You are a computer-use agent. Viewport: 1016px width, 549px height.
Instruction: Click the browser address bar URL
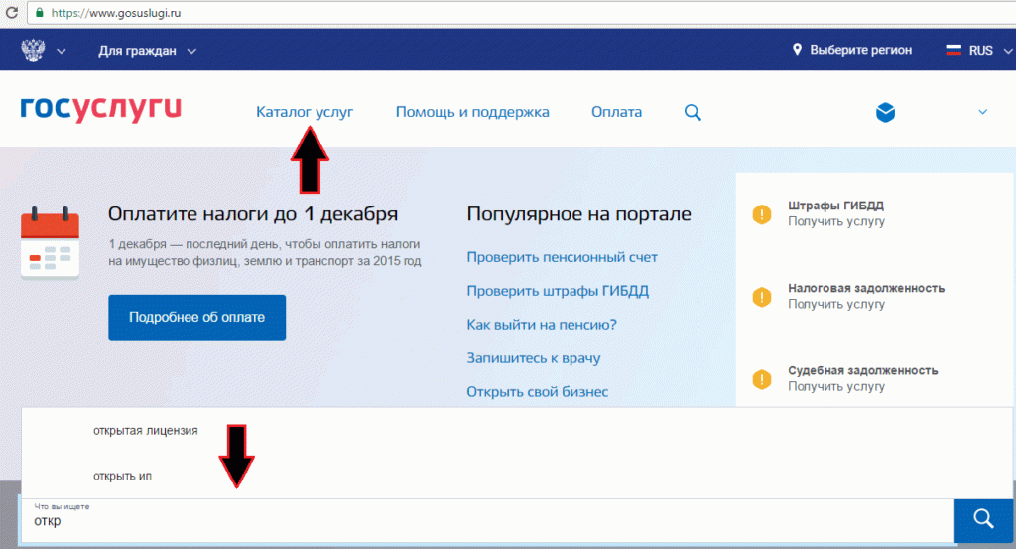[x=116, y=13]
